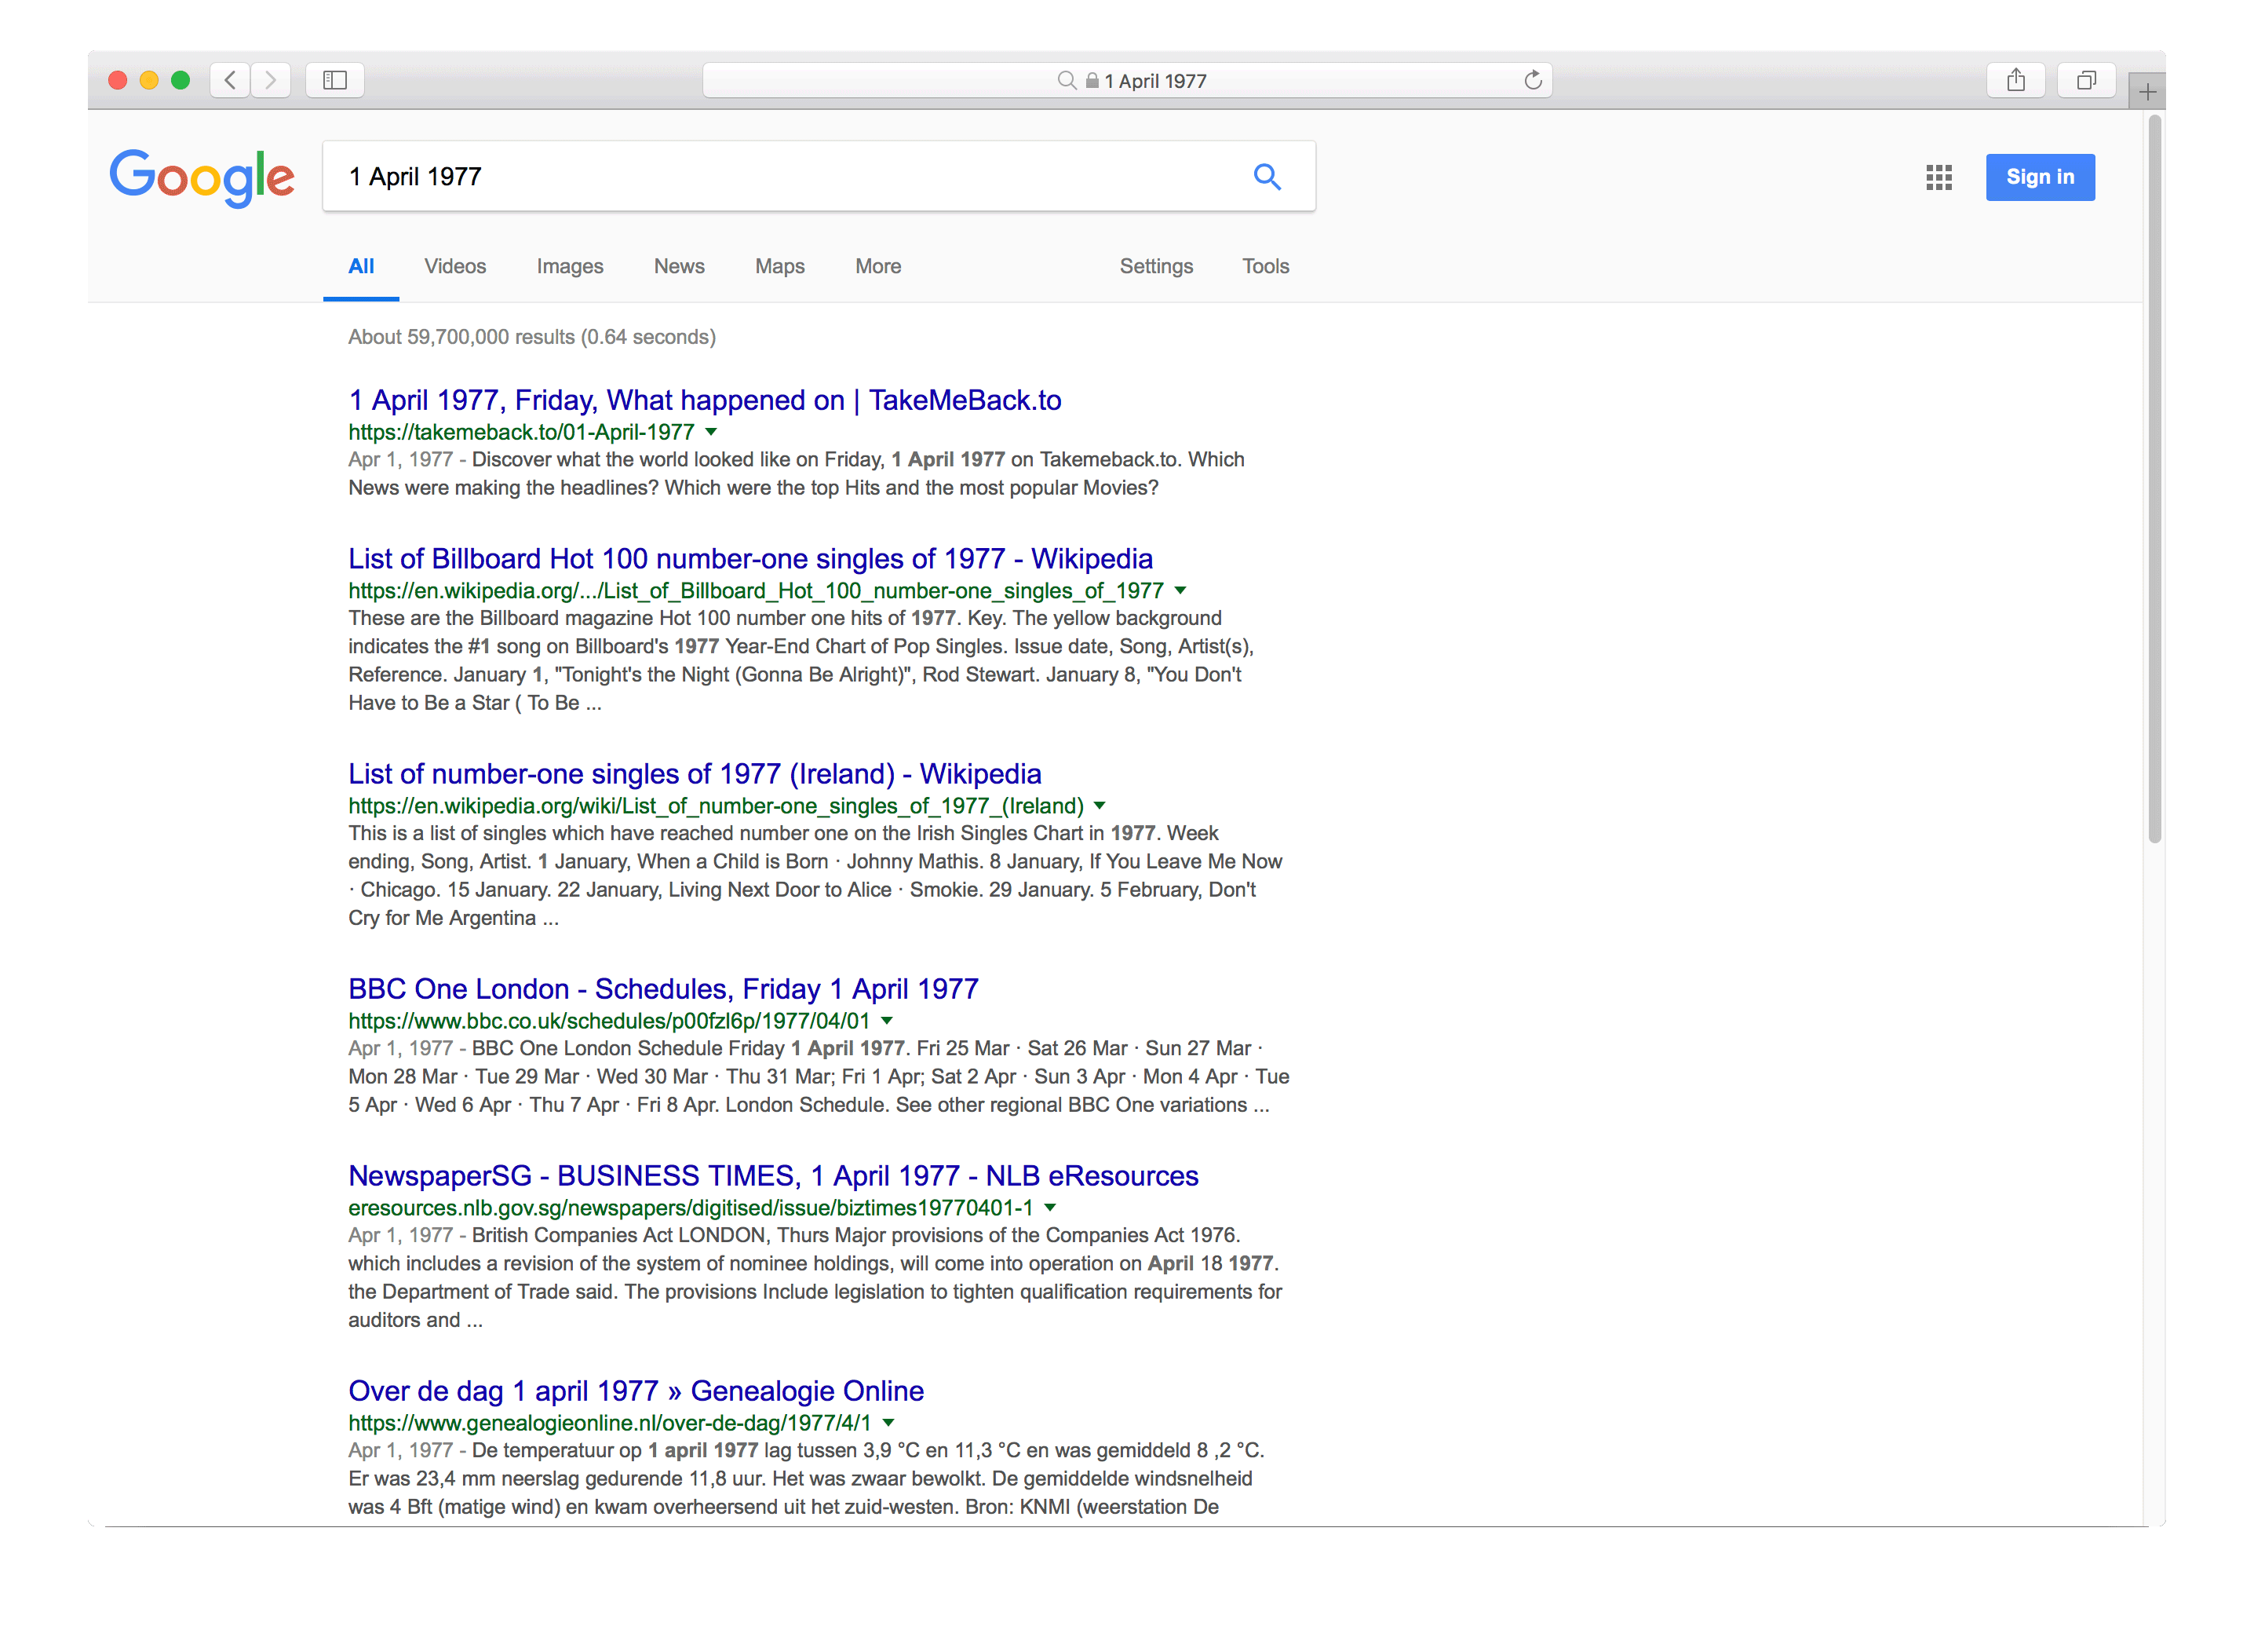2254x1652 pixels.
Task: Click the lock icon in address bar
Action: point(1092,80)
